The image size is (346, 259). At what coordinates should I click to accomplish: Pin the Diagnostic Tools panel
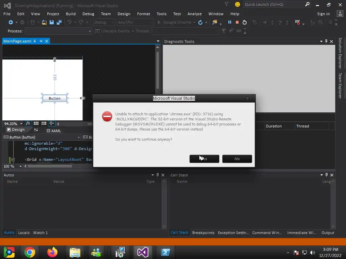tap(326, 41)
